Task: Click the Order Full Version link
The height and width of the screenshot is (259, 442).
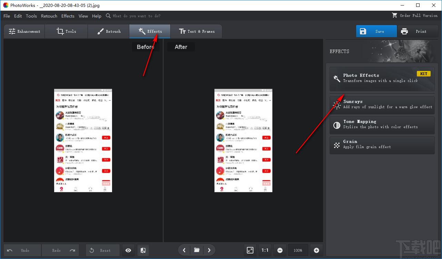Action: pyautogui.click(x=419, y=15)
